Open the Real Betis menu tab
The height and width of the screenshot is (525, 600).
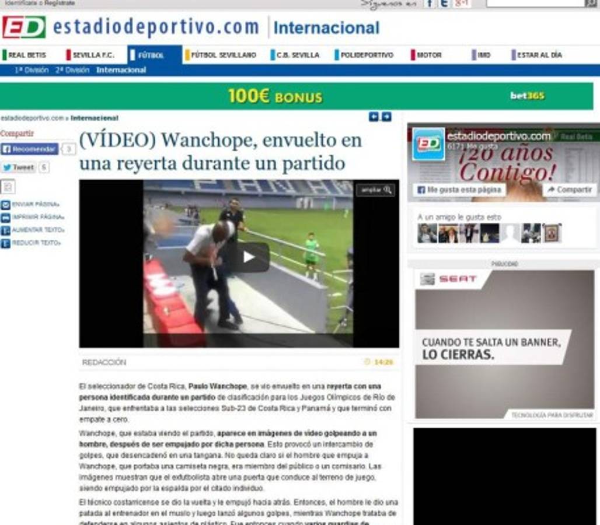click(x=27, y=55)
